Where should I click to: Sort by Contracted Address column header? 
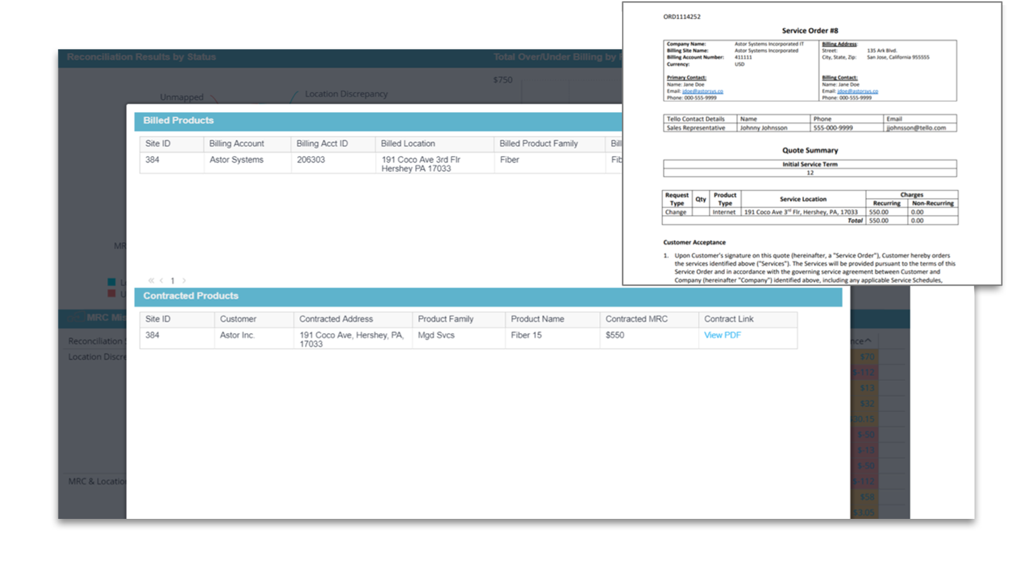[353, 319]
